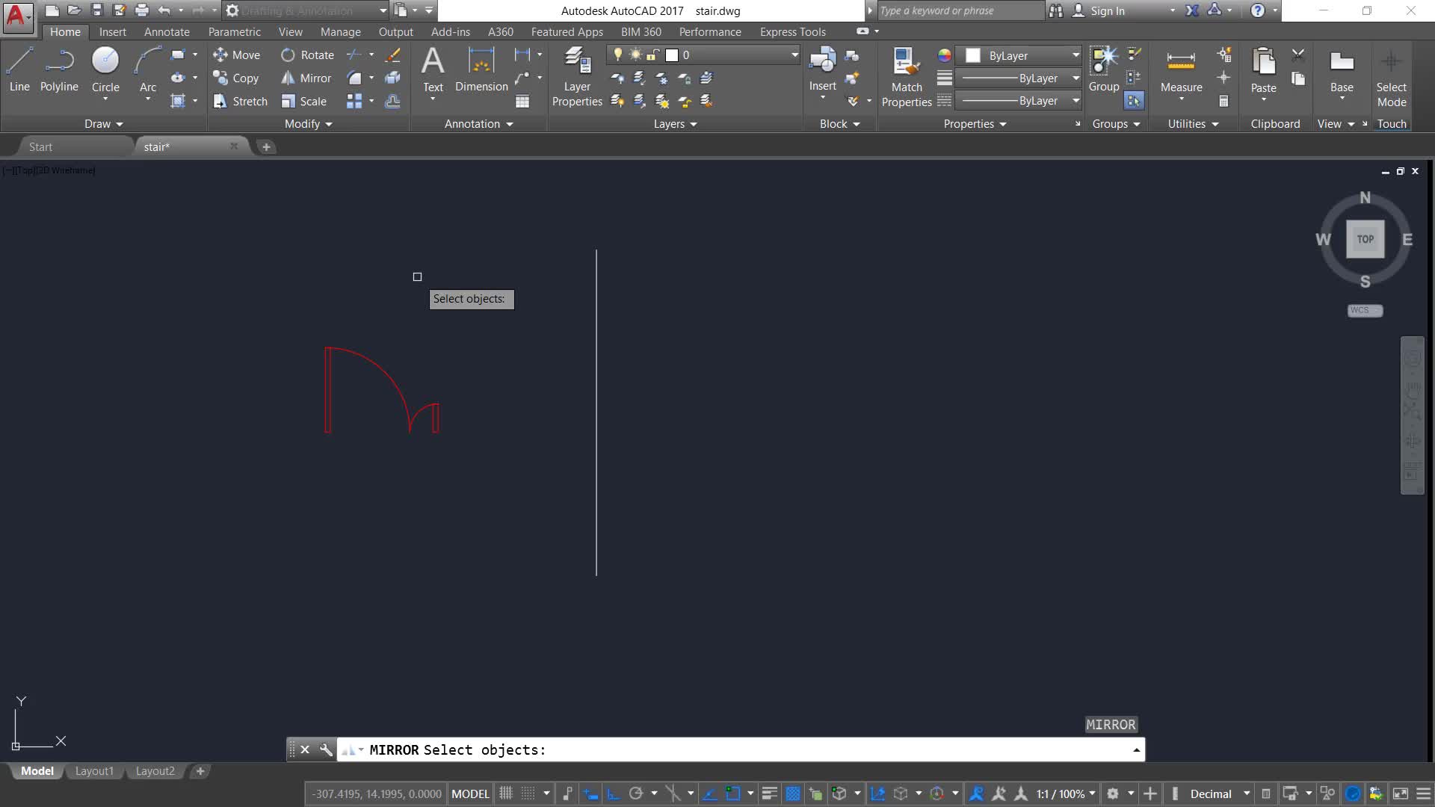Switch to the Layout1 tab
This screenshot has width=1435, height=807.
(x=94, y=771)
